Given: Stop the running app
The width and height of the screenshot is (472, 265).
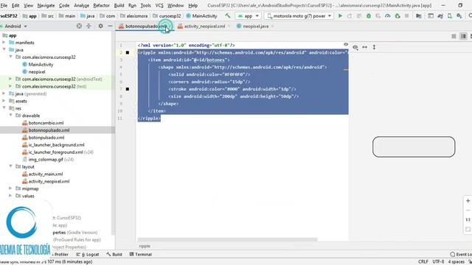Looking at the screenshot, I should (406, 16).
